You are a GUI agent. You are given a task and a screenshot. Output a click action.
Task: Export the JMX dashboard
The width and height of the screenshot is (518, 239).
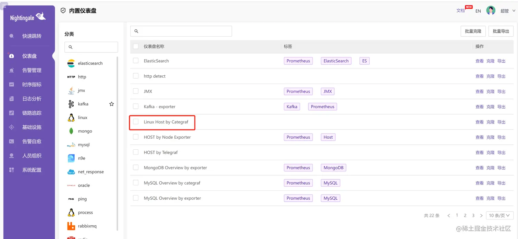point(502,91)
